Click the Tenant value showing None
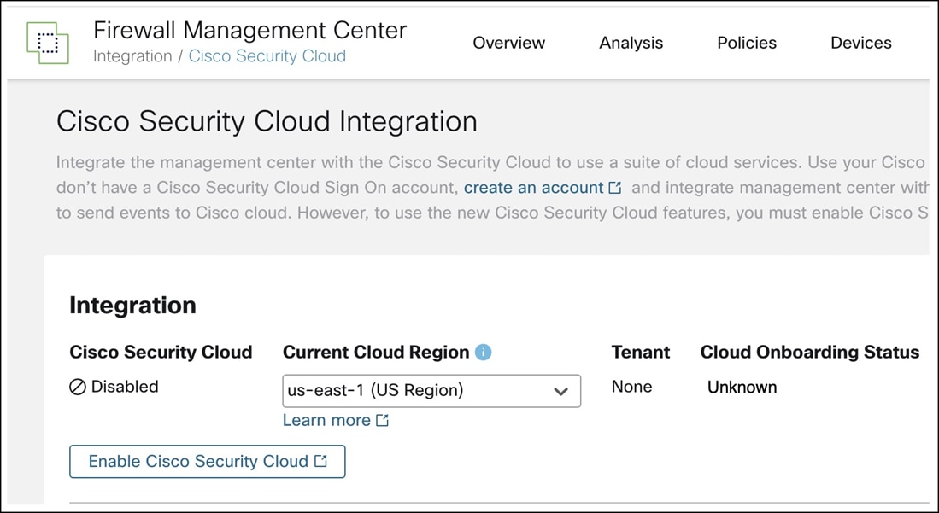 (x=631, y=387)
